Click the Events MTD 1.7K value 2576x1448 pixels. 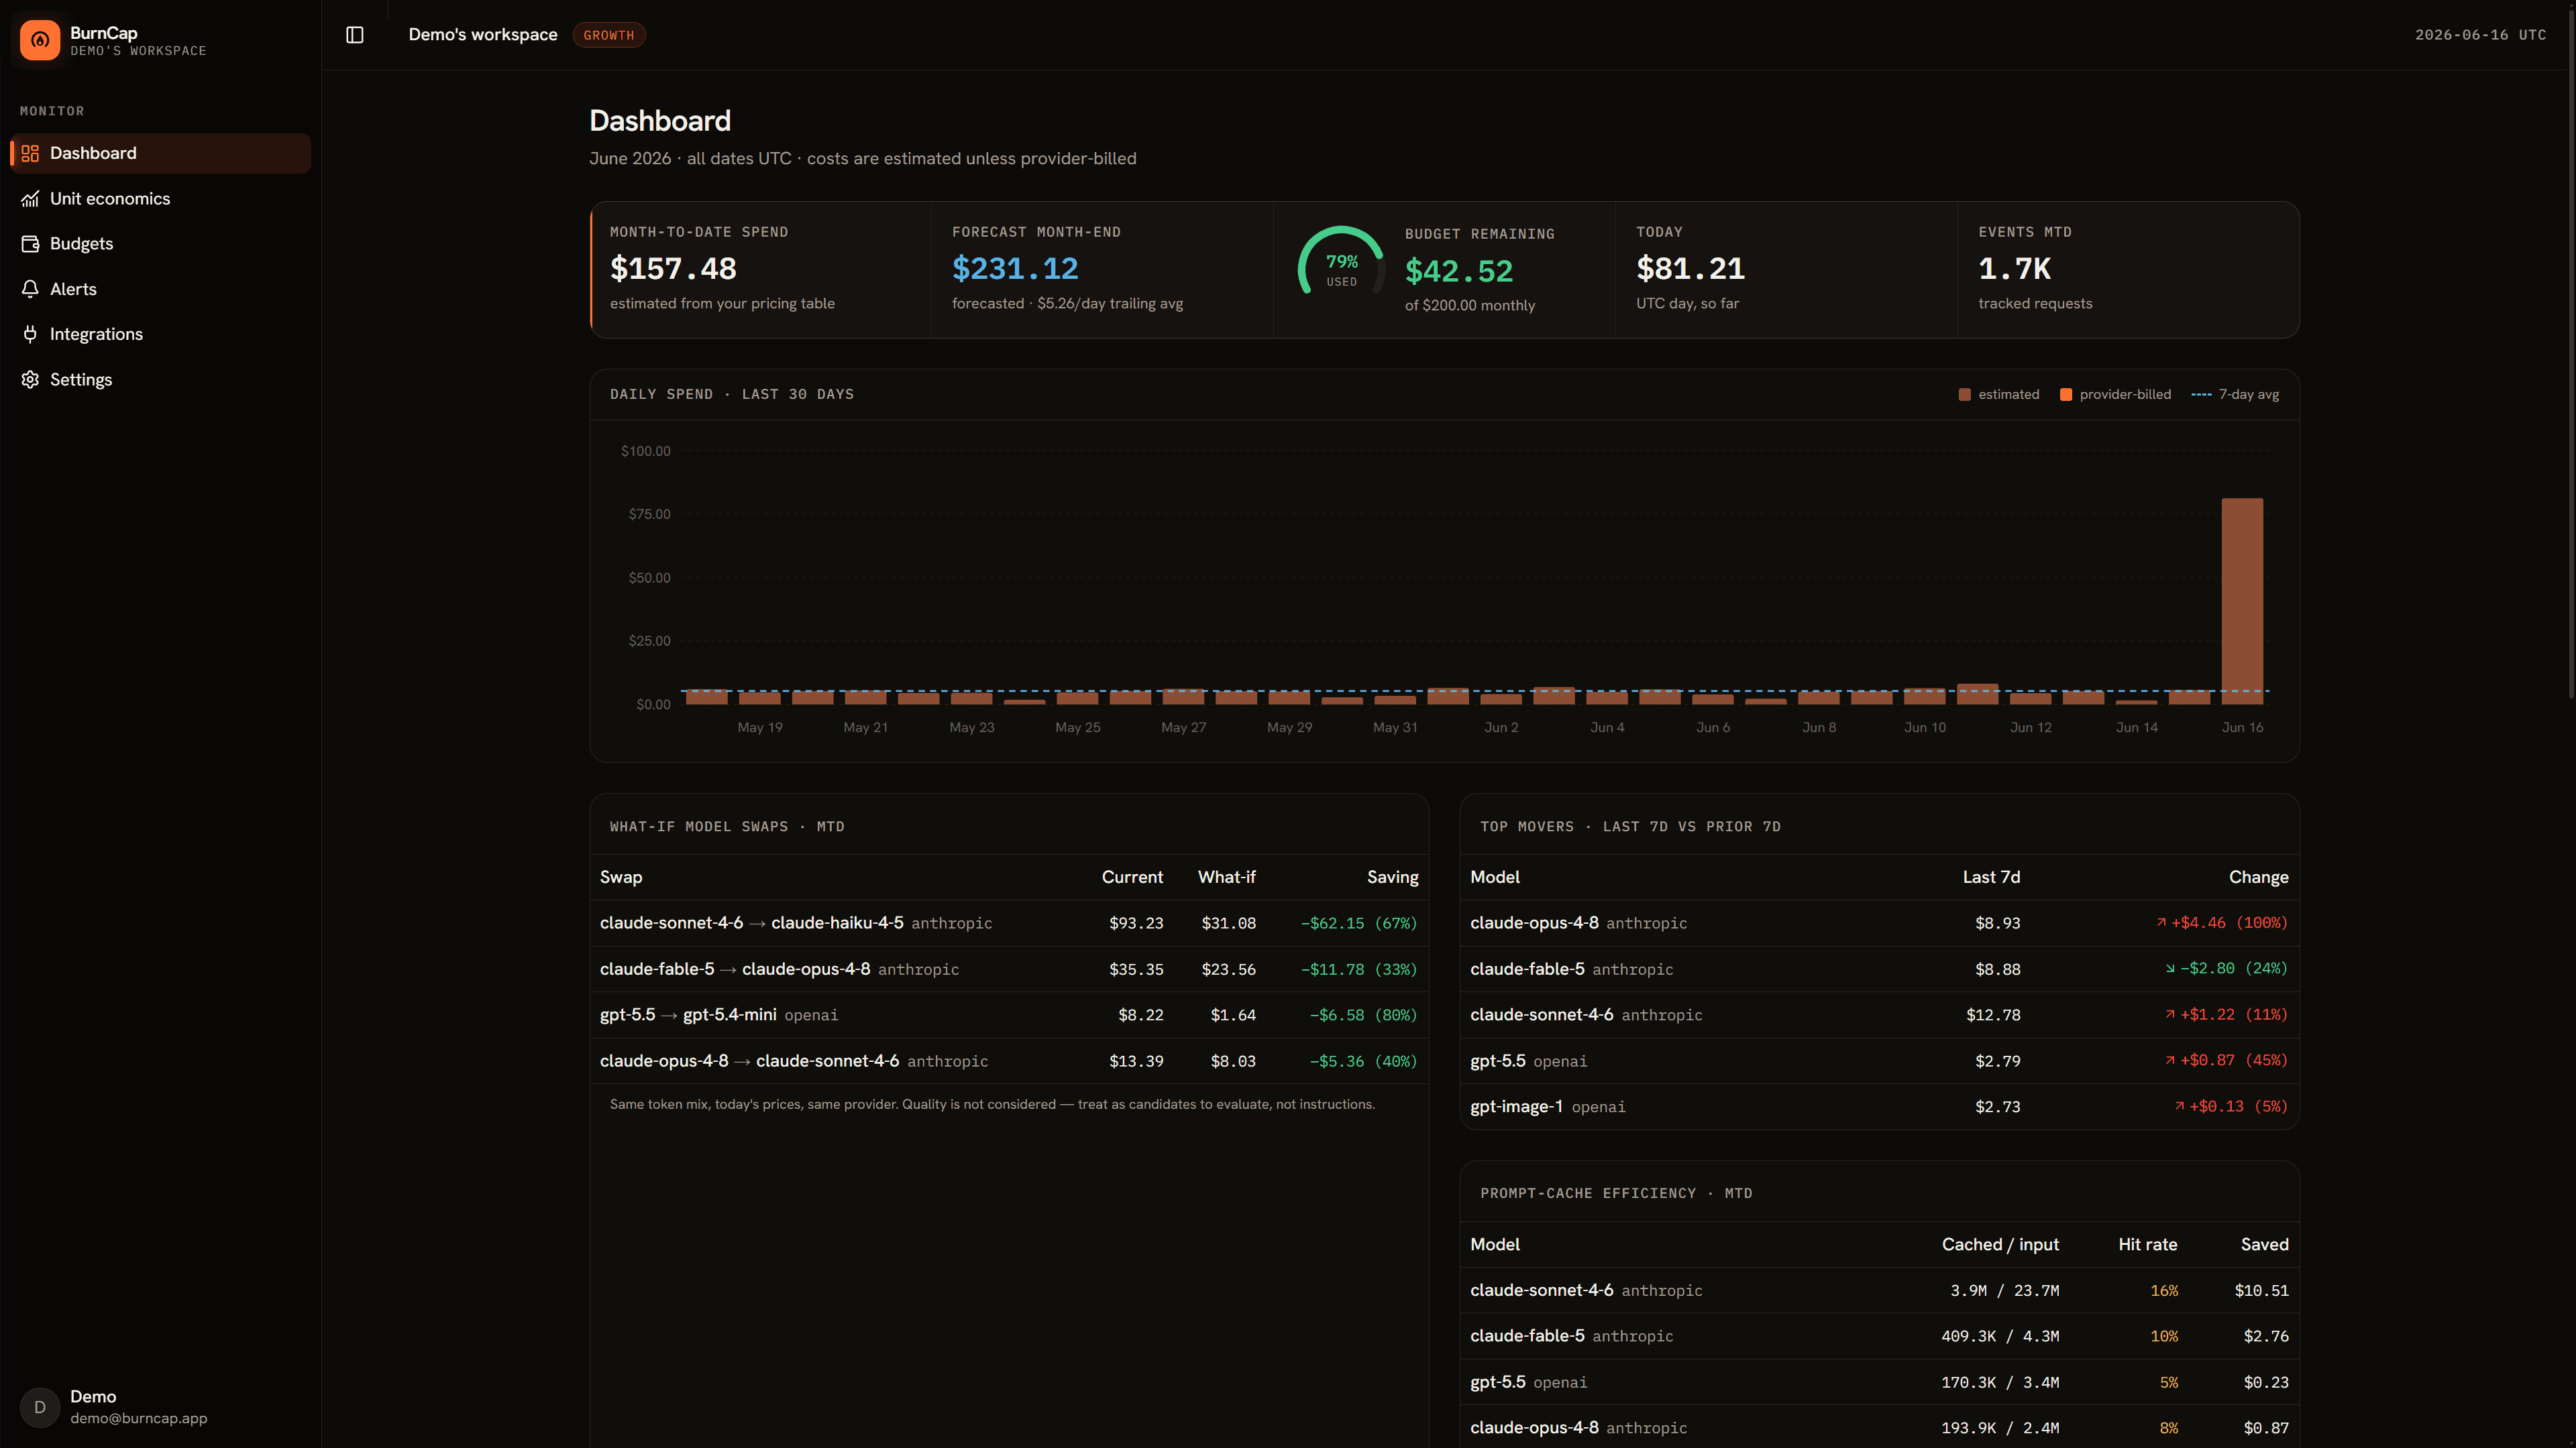tap(2014, 269)
